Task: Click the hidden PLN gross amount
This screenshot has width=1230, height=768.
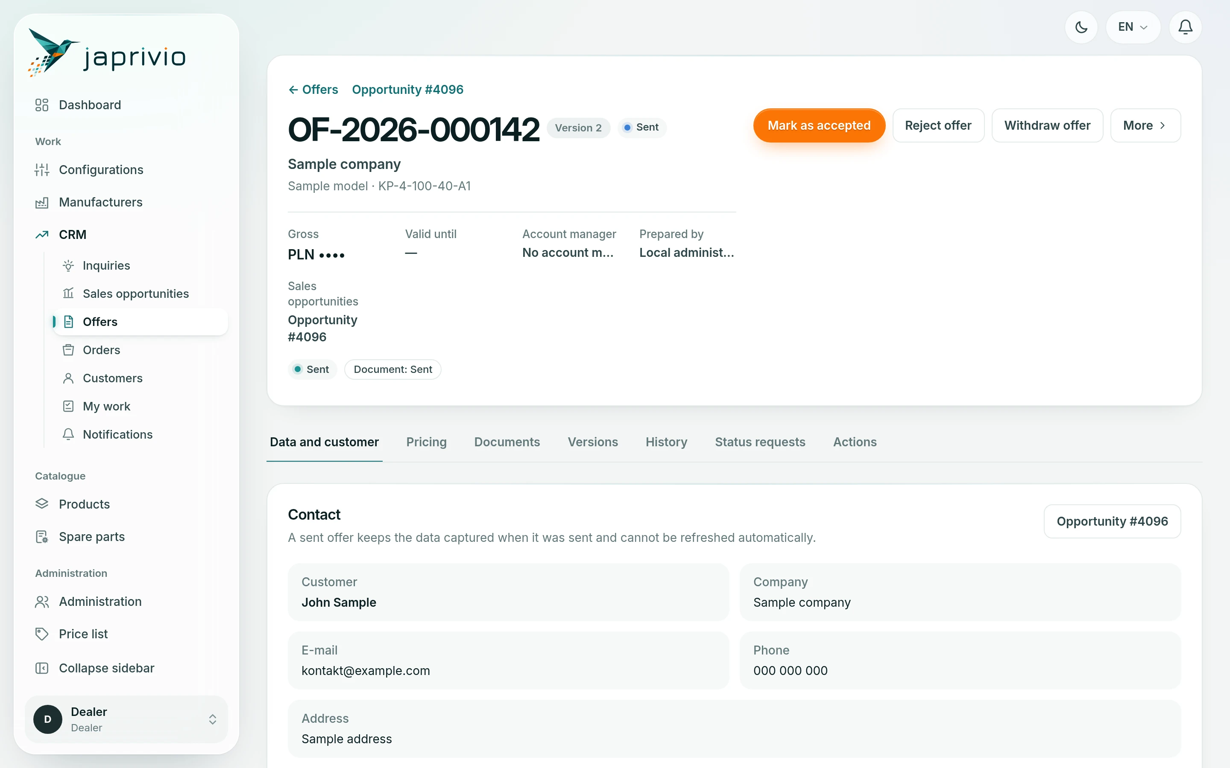Action: (316, 254)
